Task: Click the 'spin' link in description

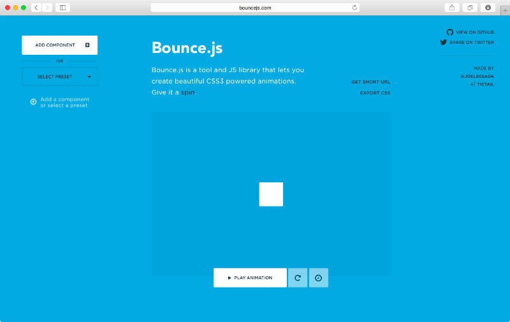Action: pos(187,92)
